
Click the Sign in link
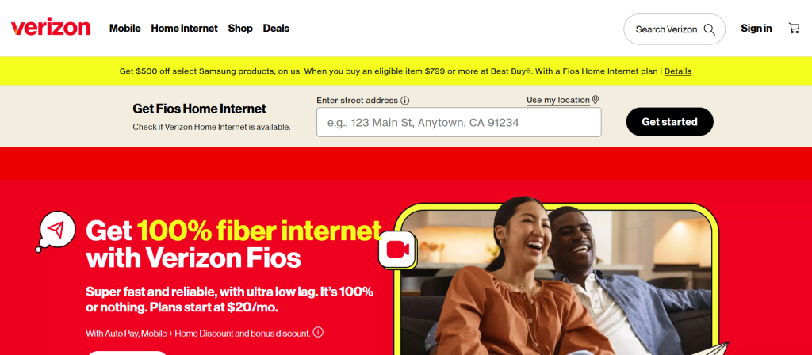pyautogui.click(x=756, y=29)
